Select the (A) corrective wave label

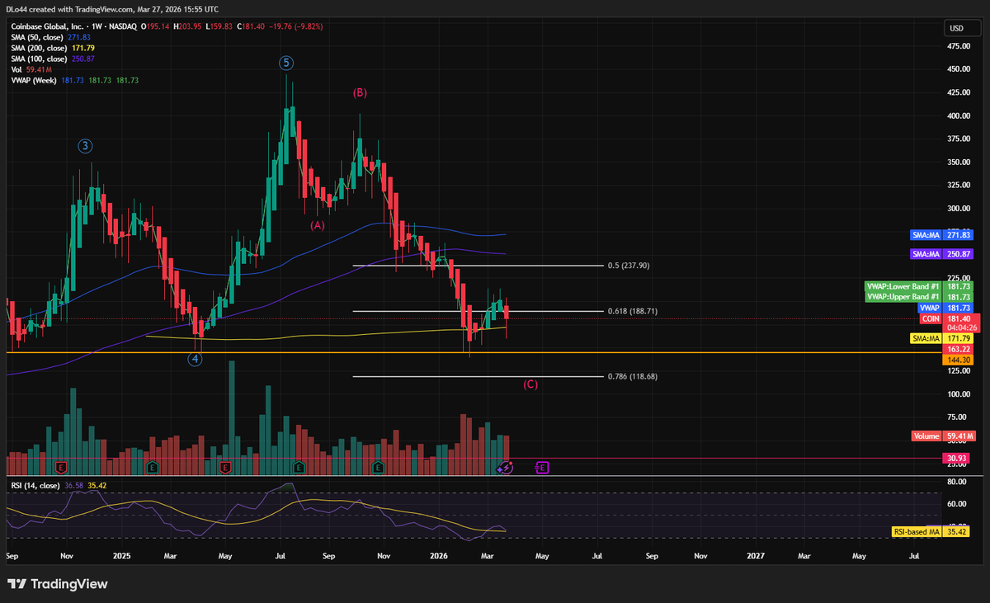(318, 224)
